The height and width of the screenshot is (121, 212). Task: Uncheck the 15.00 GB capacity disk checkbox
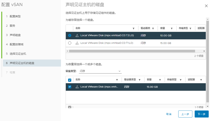(70, 87)
